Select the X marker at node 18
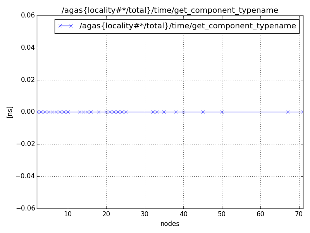 (98, 112)
